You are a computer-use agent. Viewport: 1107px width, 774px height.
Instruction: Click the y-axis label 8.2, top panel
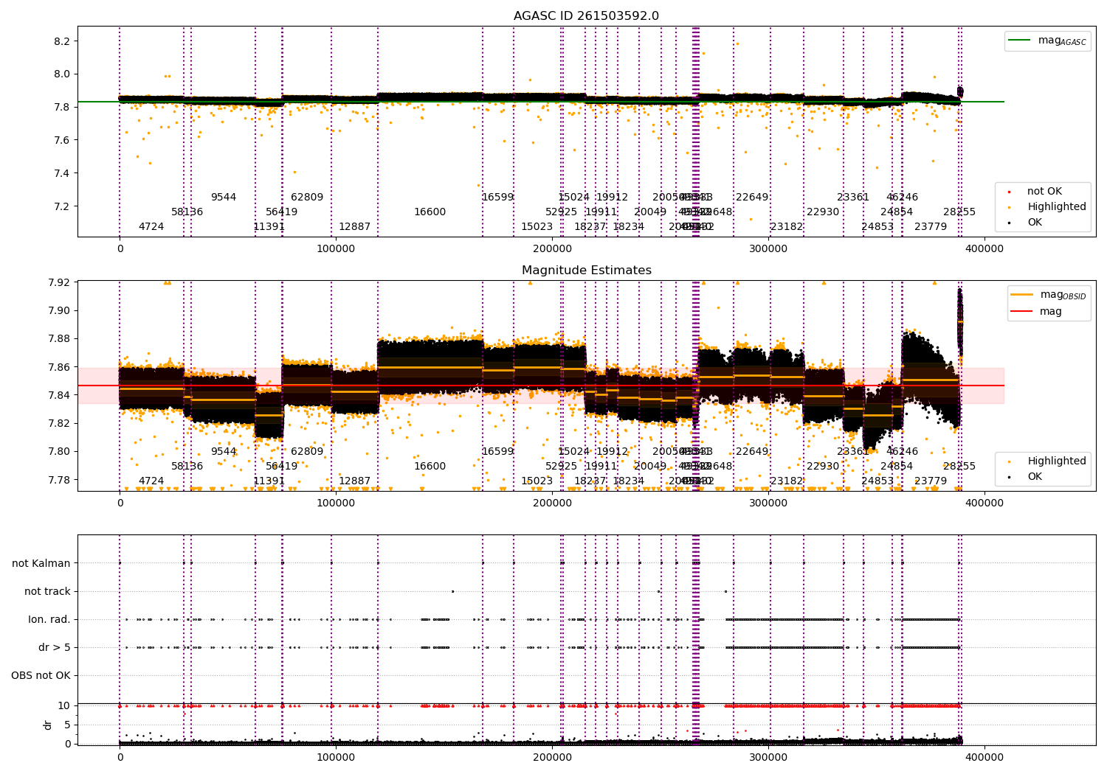tap(62, 41)
